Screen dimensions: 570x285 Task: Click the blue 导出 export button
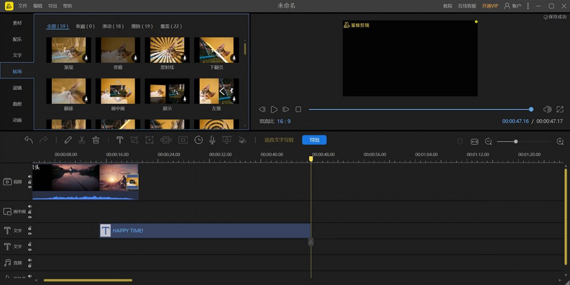pos(314,140)
